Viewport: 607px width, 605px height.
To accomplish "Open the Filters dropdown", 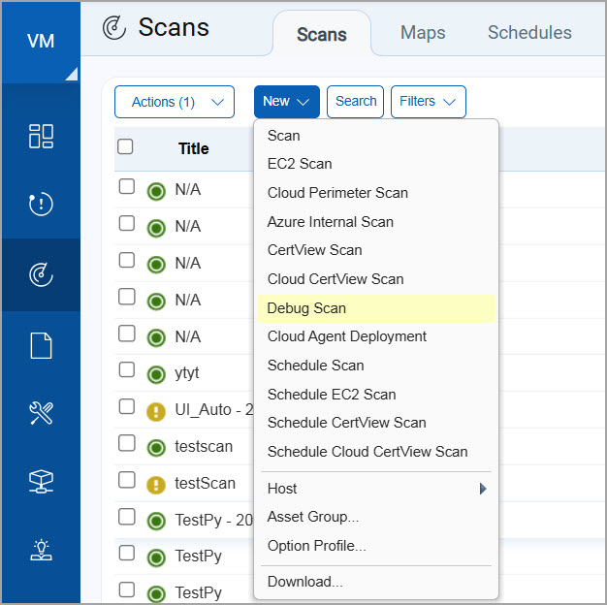I will pos(428,102).
